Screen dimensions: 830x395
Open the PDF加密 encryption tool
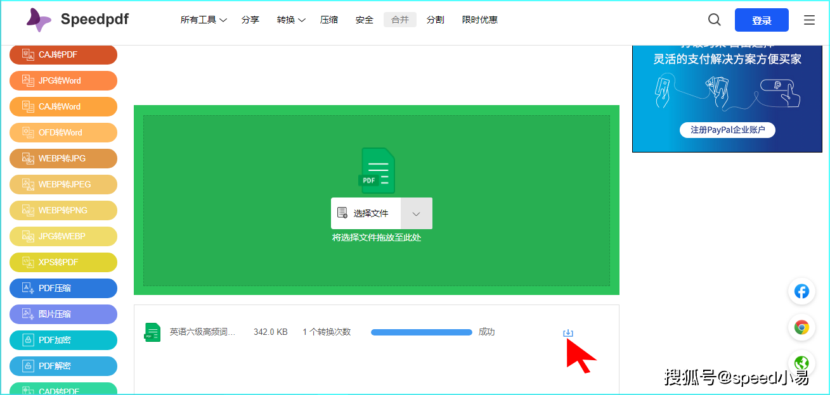click(x=63, y=340)
